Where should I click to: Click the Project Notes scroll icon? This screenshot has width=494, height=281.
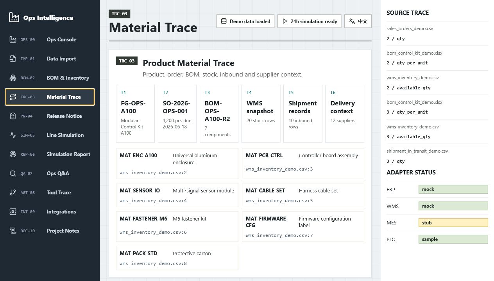pyautogui.click(x=13, y=231)
